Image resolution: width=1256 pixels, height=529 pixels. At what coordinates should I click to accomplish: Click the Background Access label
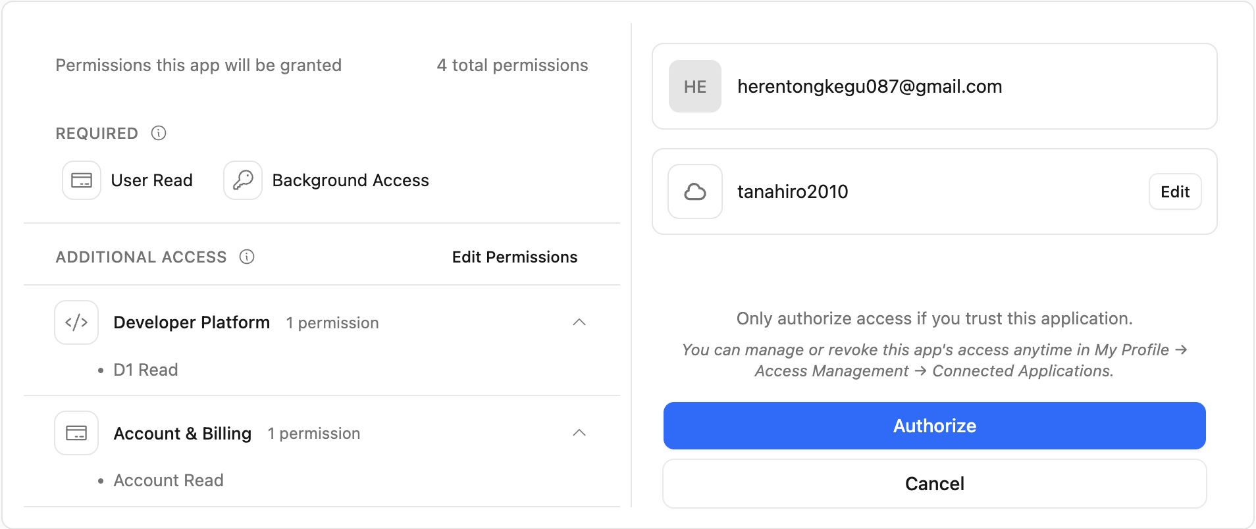click(x=350, y=180)
